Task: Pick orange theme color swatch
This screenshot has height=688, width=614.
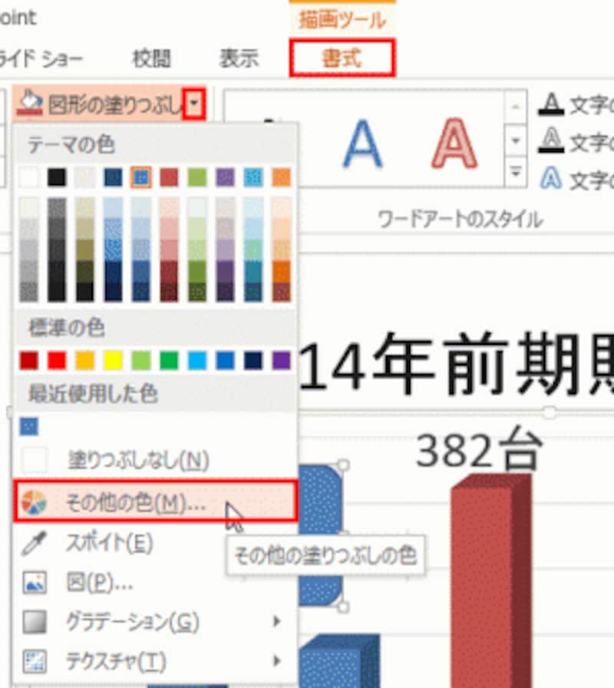Action: tap(282, 177)
